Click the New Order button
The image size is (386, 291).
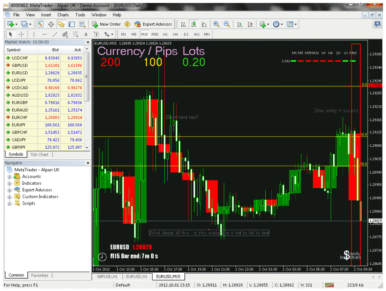106,24
